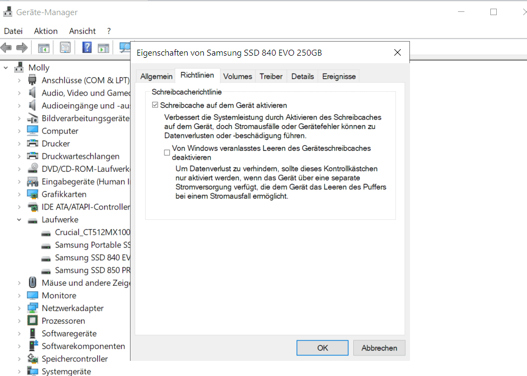Image resolution: width=527 pixels, height=376 pixels.
Task: Click the screen icon beside Monitore
Action: tap(32, 295)
